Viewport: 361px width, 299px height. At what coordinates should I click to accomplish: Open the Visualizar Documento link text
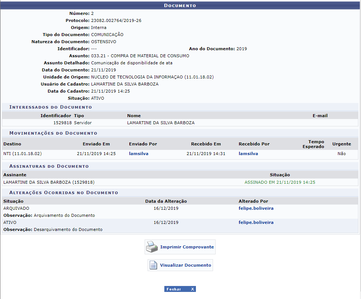click(185, 265)
